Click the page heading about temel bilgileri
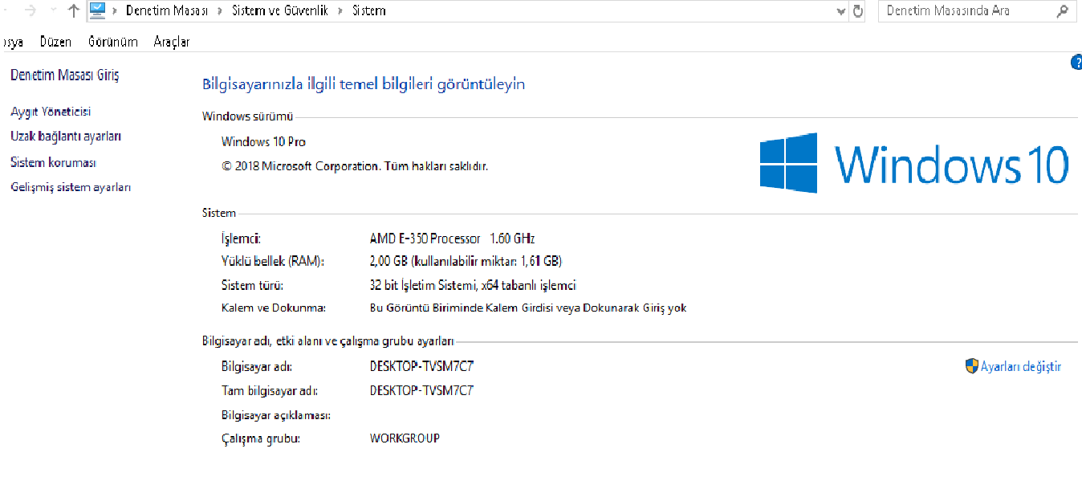 [x=364, y=84]
